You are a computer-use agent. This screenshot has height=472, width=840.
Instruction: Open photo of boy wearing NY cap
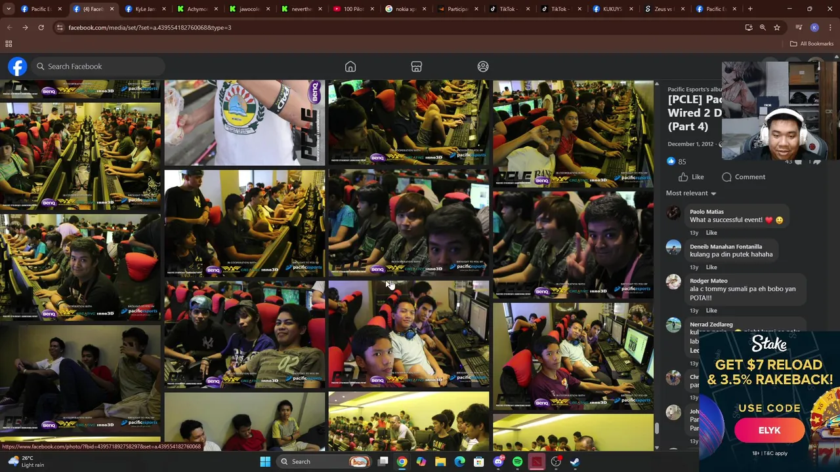244,335
